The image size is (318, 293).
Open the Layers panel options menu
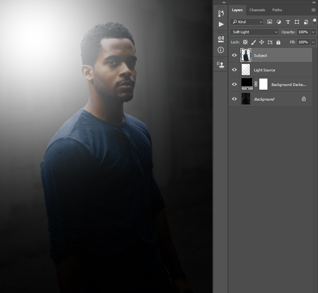coord(313,10)
